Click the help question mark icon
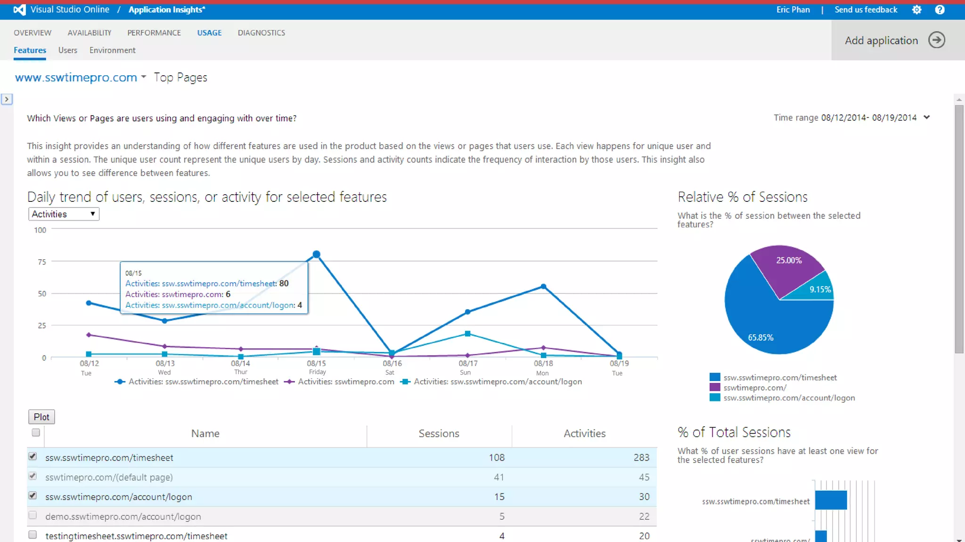This screenshot has width=965, height=542. 940,10
